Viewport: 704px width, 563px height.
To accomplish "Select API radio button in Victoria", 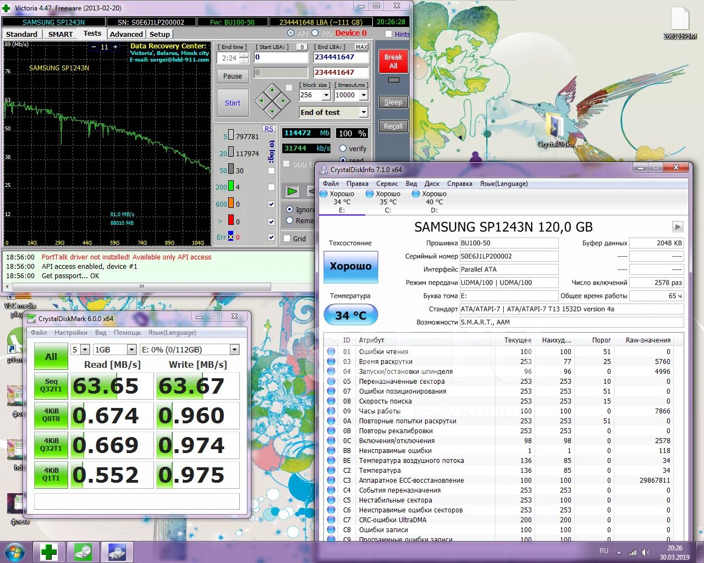I will pyautogui.click(x=290, y=34).
